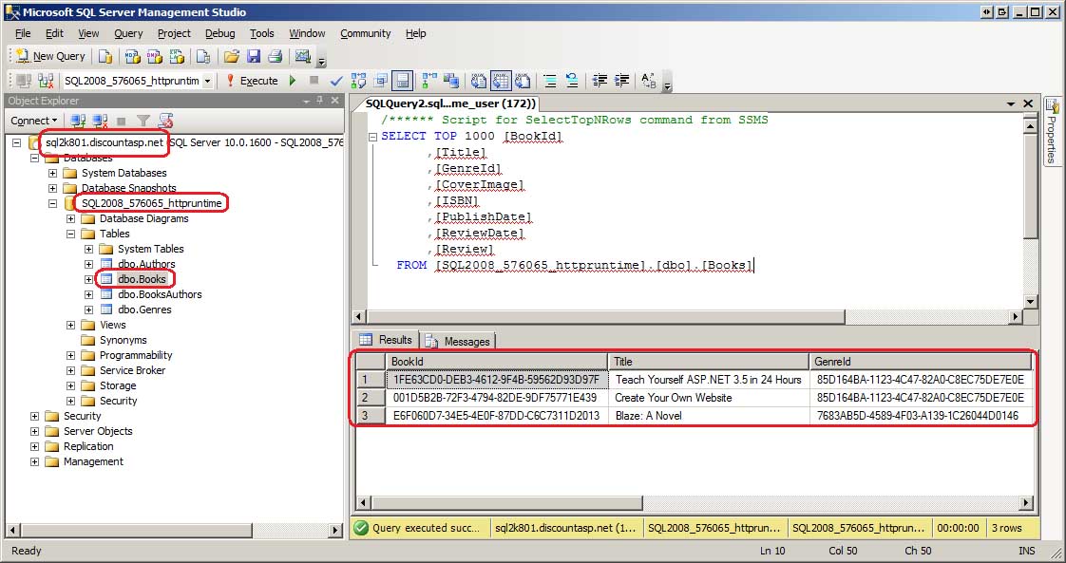Image resolution: width=1066 pixels, height=563 pixels.
Task: Click the filter funnel in Object Explorer
Action: pos(143,121)
